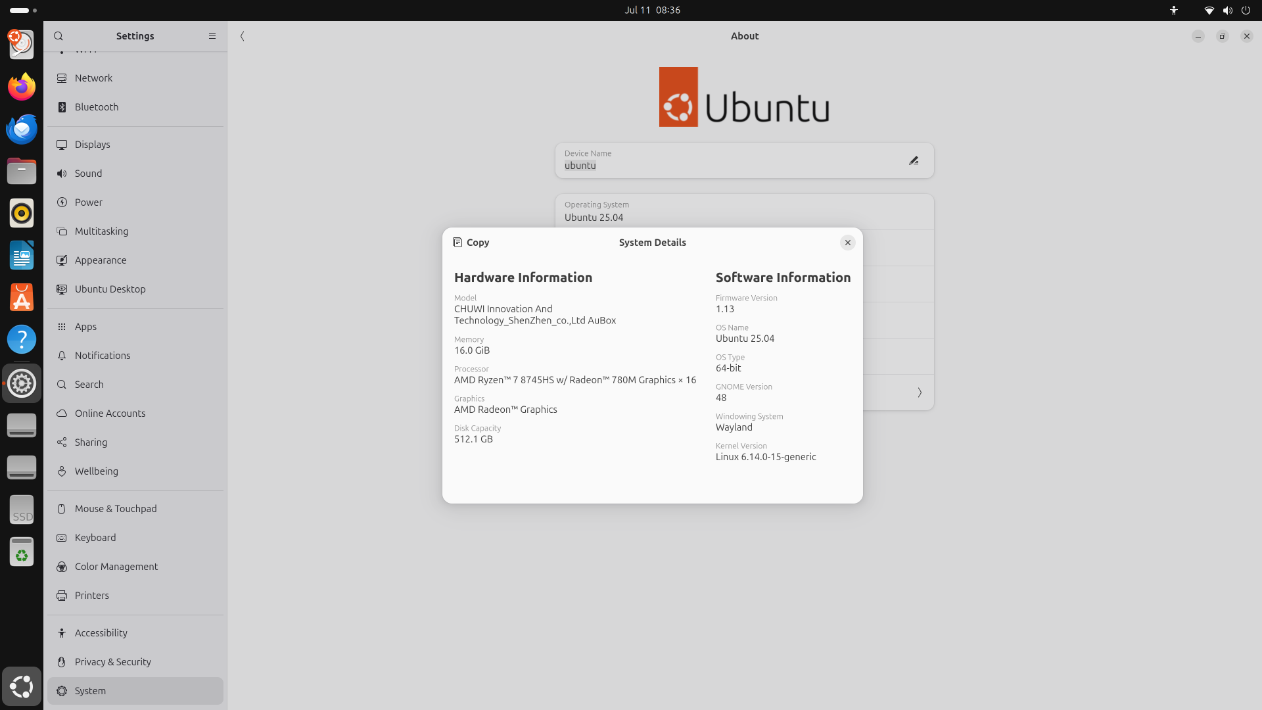Click the Keyboard icon in sidebar
Screen dimensions: 1262x710
pos(62,538)
